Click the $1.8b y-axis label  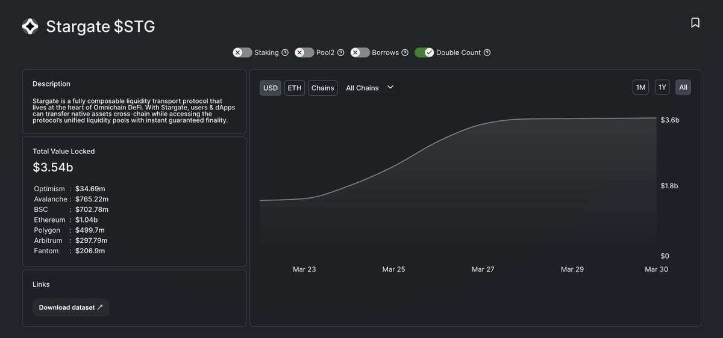click(669, 186)
